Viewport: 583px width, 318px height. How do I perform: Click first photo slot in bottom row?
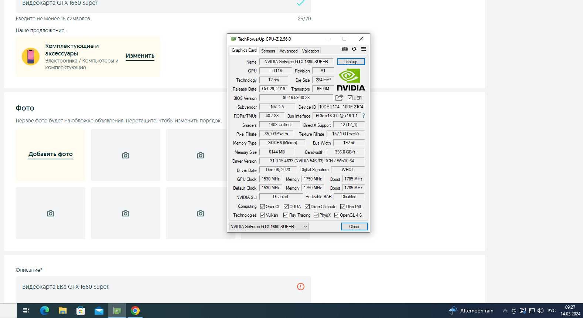(51, 213)
